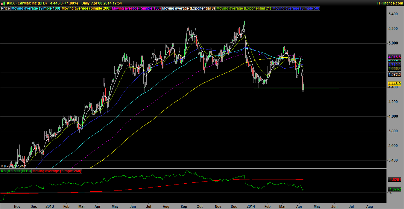
Task: Select the Price indicator label
Action: pos(5,8)
